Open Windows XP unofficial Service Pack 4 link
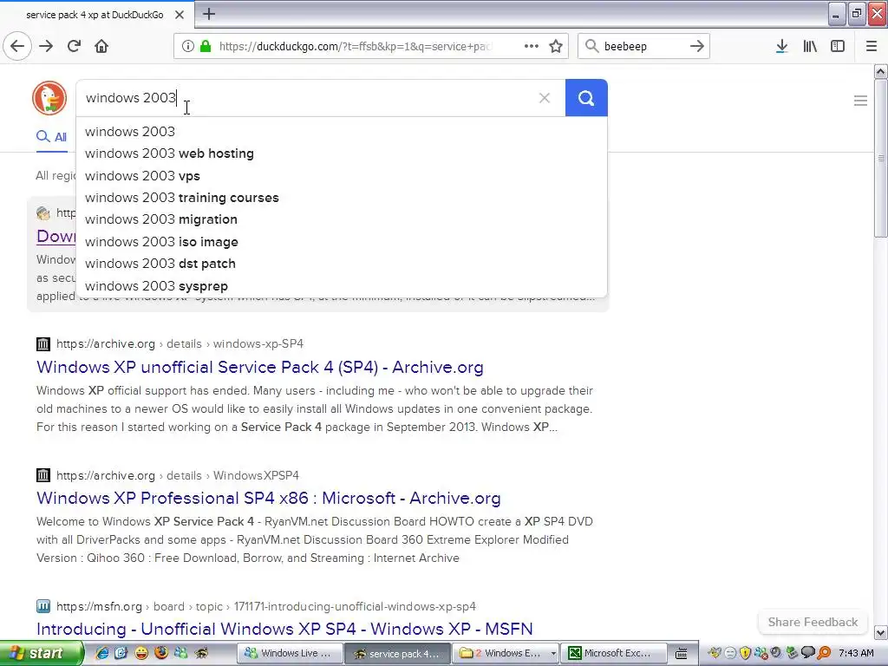 [x=260, y=368]
